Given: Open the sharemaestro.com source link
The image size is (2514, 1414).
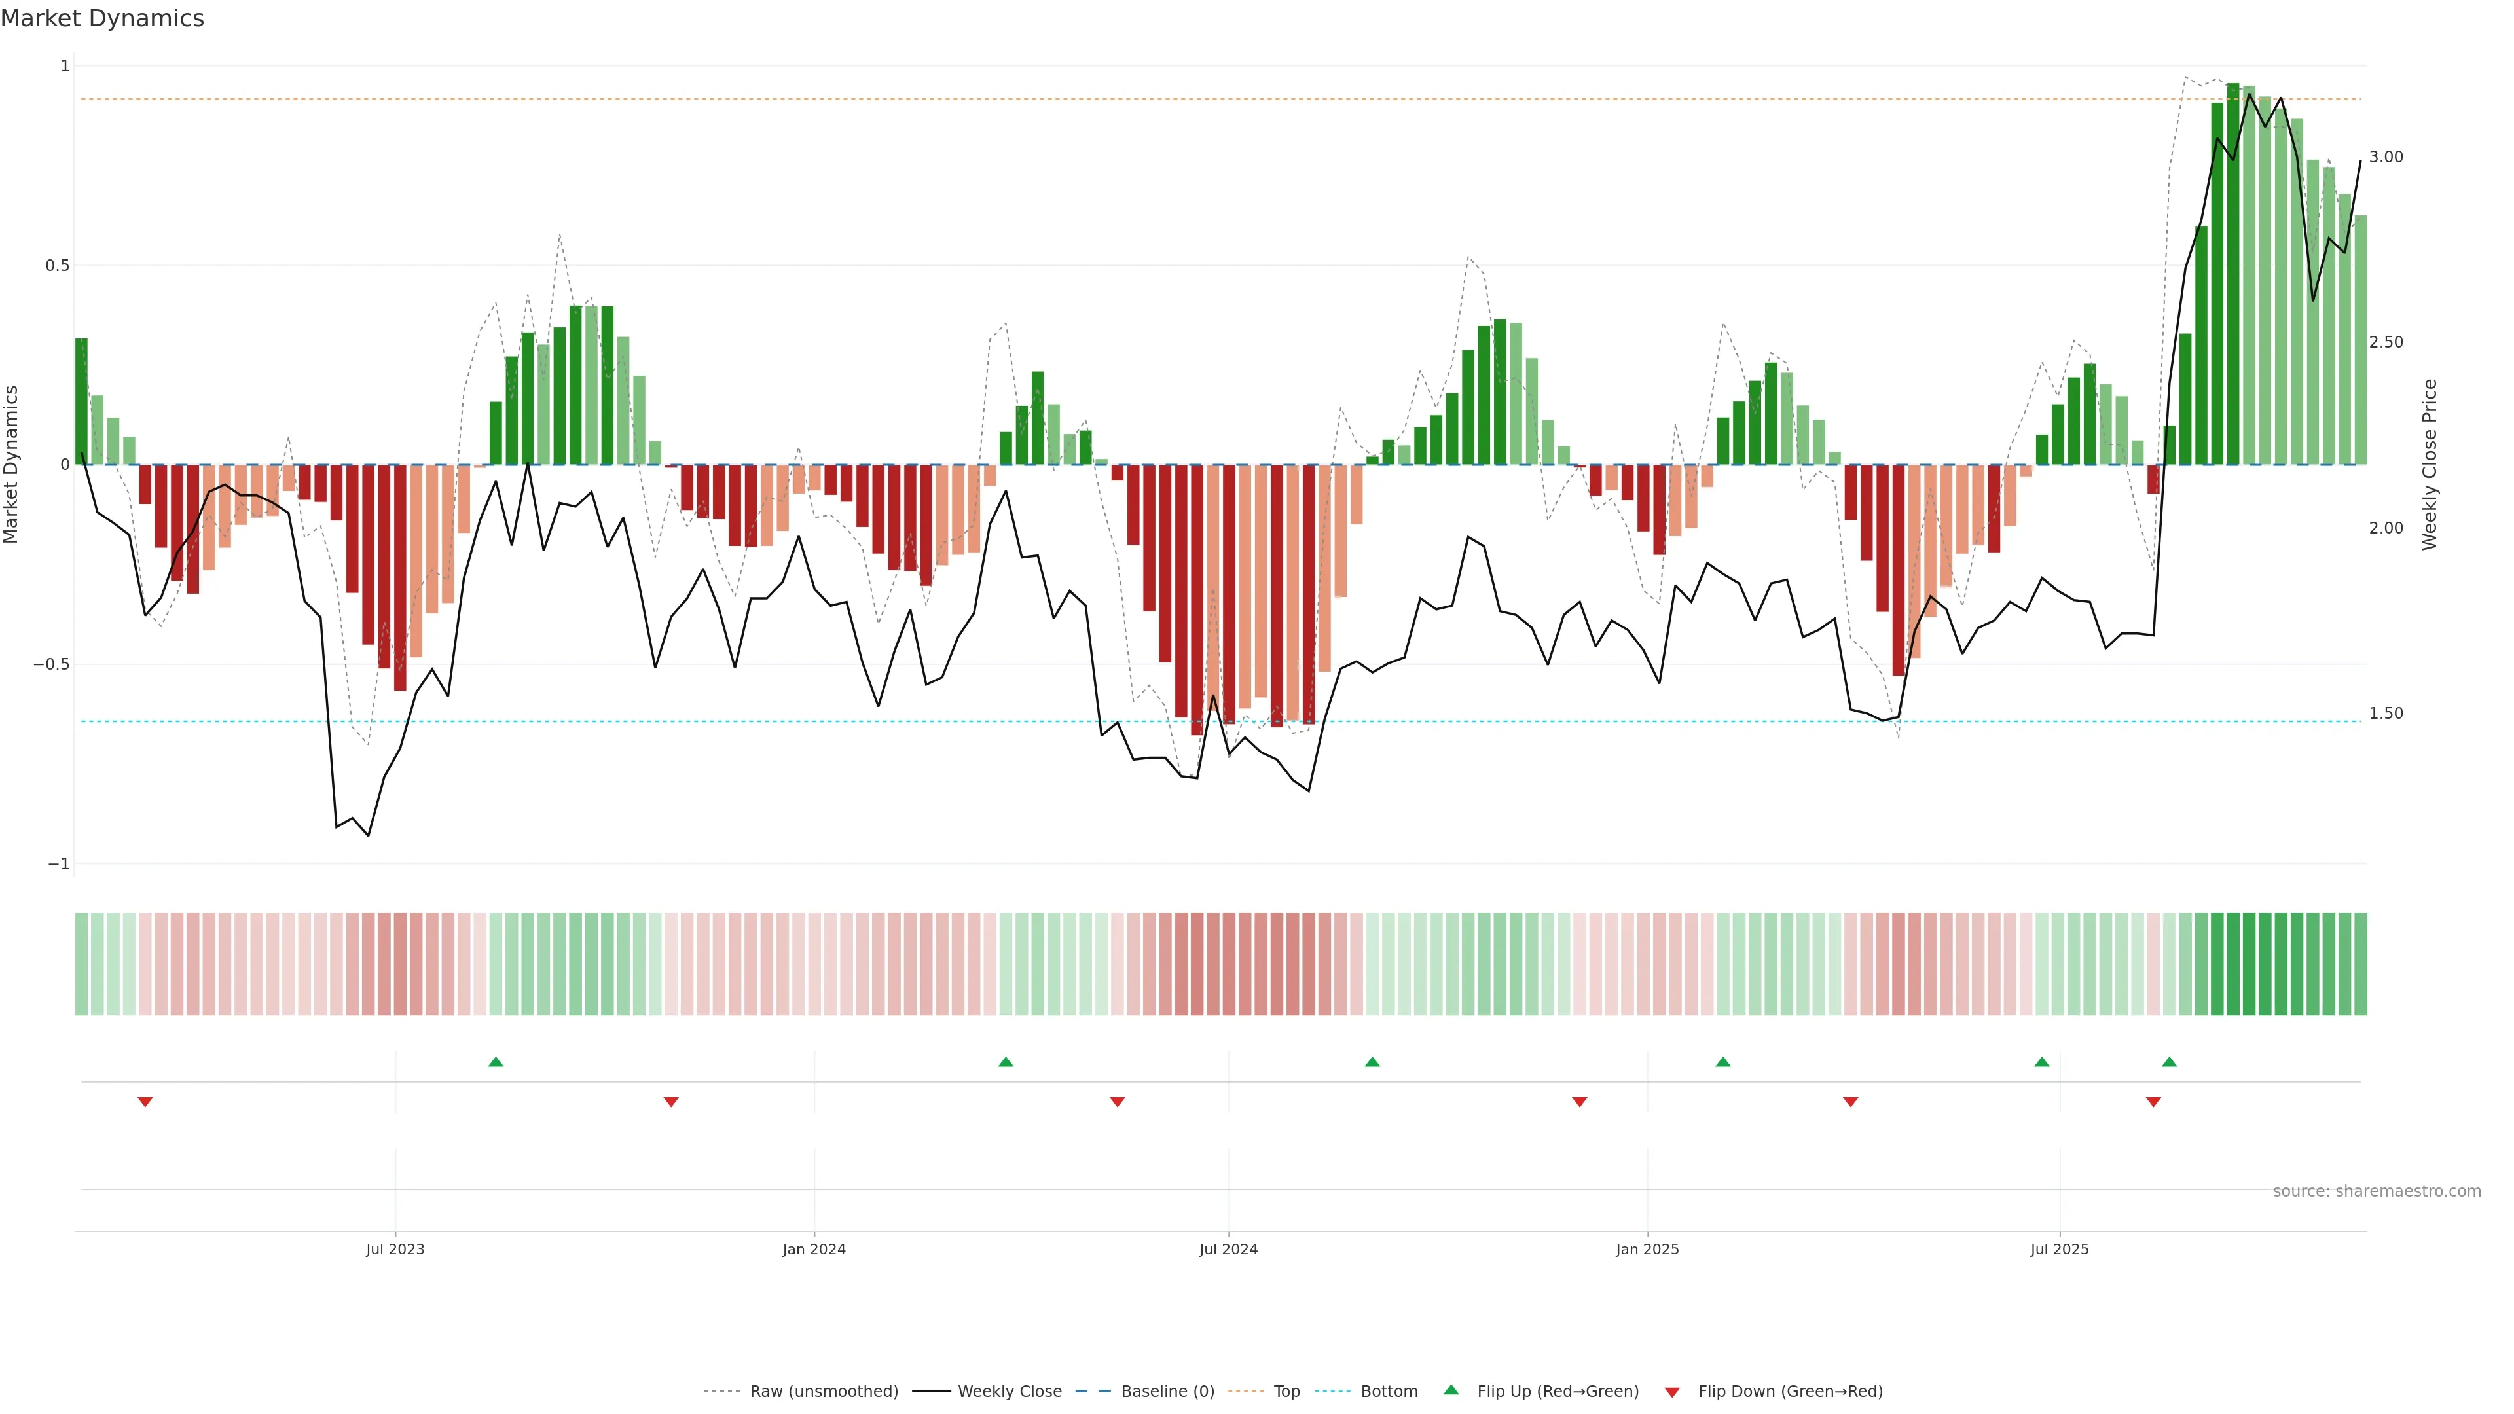Looking at the screenshot, I should coord(2377,1191).
